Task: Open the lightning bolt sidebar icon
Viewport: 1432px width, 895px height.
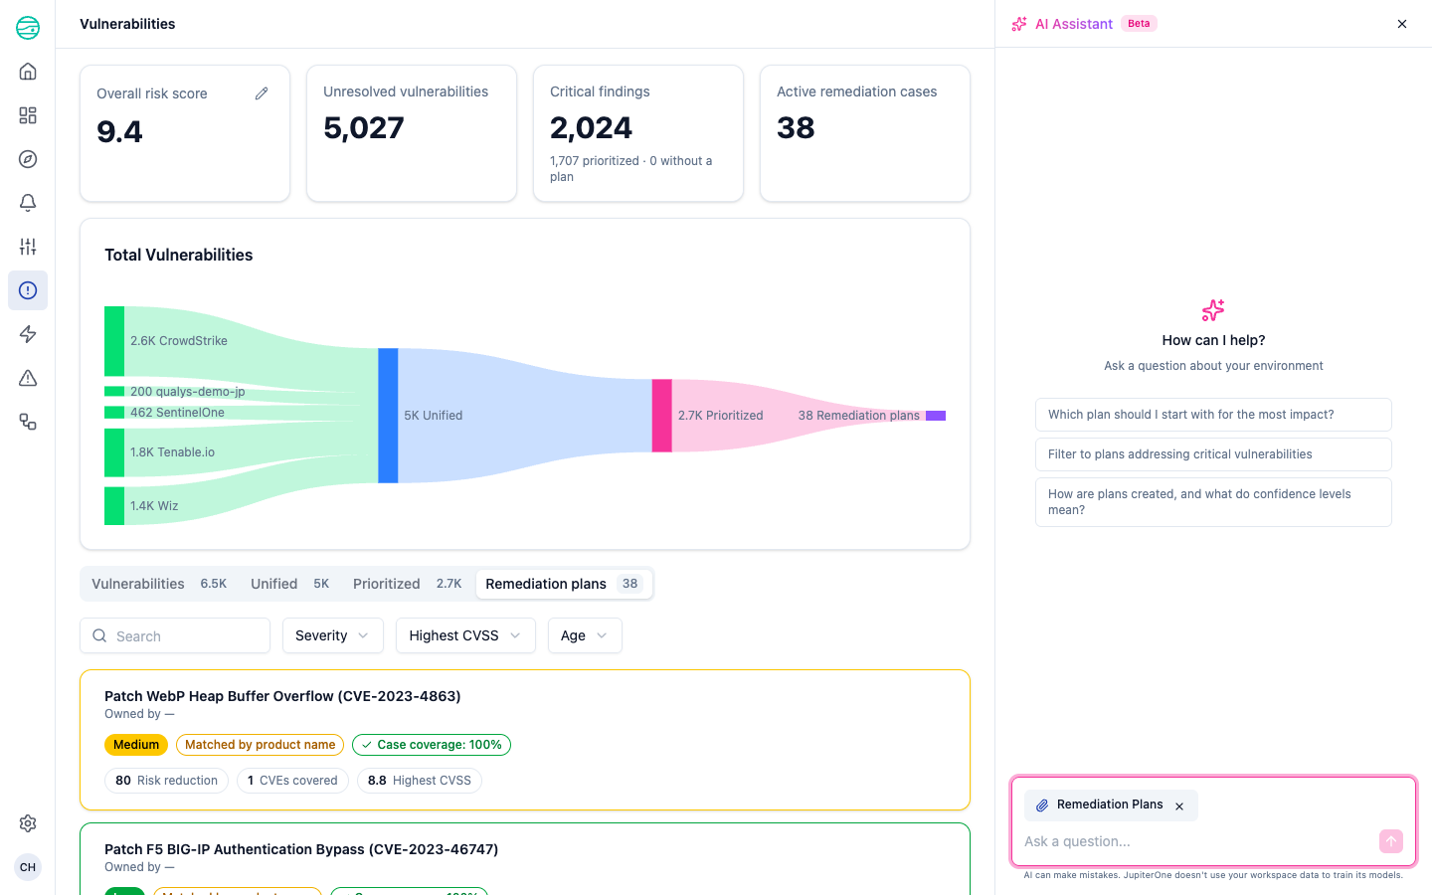Action: pyautogui.click(x=28, y=334)
